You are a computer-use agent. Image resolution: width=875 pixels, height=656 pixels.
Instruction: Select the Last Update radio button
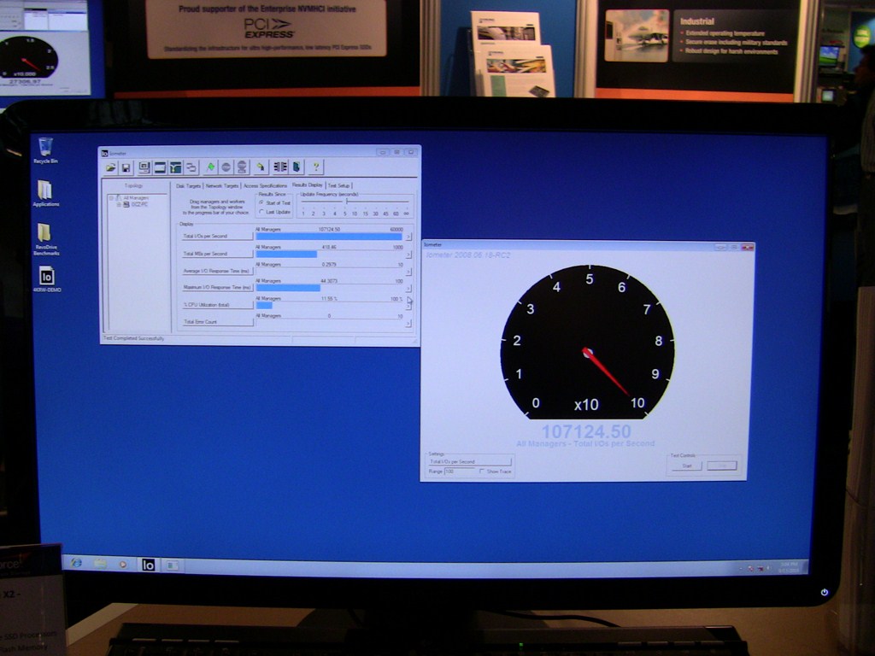261,212
